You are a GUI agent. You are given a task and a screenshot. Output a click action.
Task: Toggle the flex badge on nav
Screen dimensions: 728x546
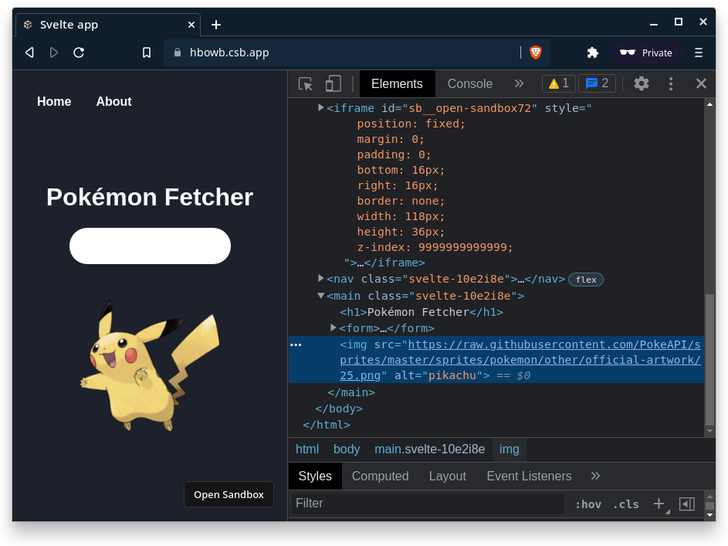[586, 280]
